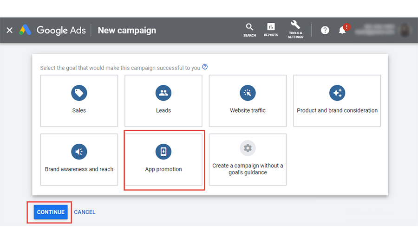Select the App promotion goal card
Image resolution: width=418 pixels, height=243 pixels.
coord(163,160)
